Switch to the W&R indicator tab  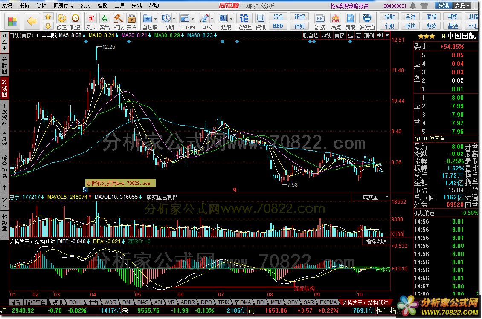tap(110, 302)
